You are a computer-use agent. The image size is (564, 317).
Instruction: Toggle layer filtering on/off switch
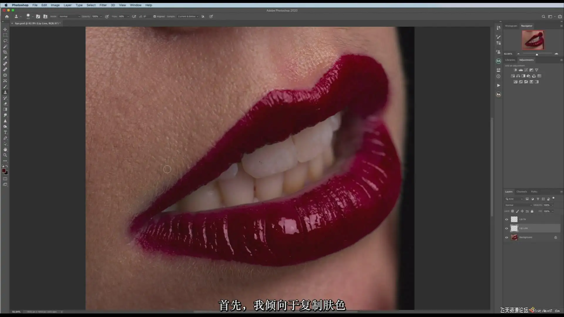[x=553, y=198]
